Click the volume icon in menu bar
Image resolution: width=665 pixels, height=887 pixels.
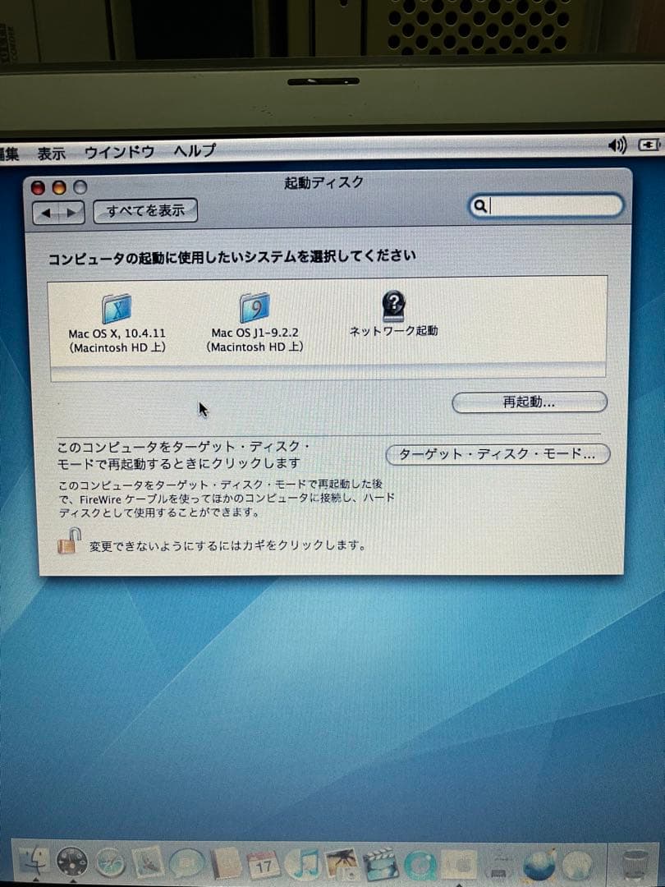(x=617, y=146)
